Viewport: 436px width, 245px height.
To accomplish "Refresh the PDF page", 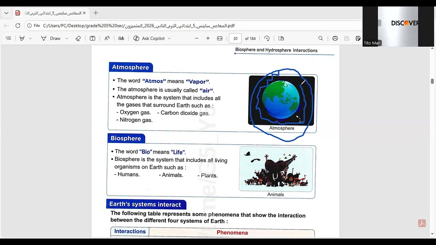I will click(x=18, y=26).
